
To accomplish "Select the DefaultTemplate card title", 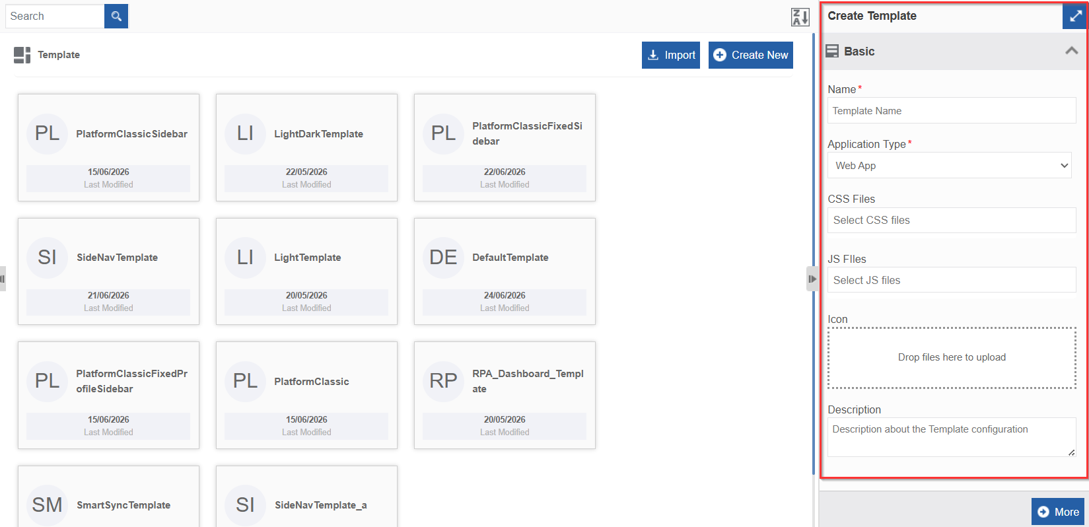I will pyautogui.click(x=510, y=258).
